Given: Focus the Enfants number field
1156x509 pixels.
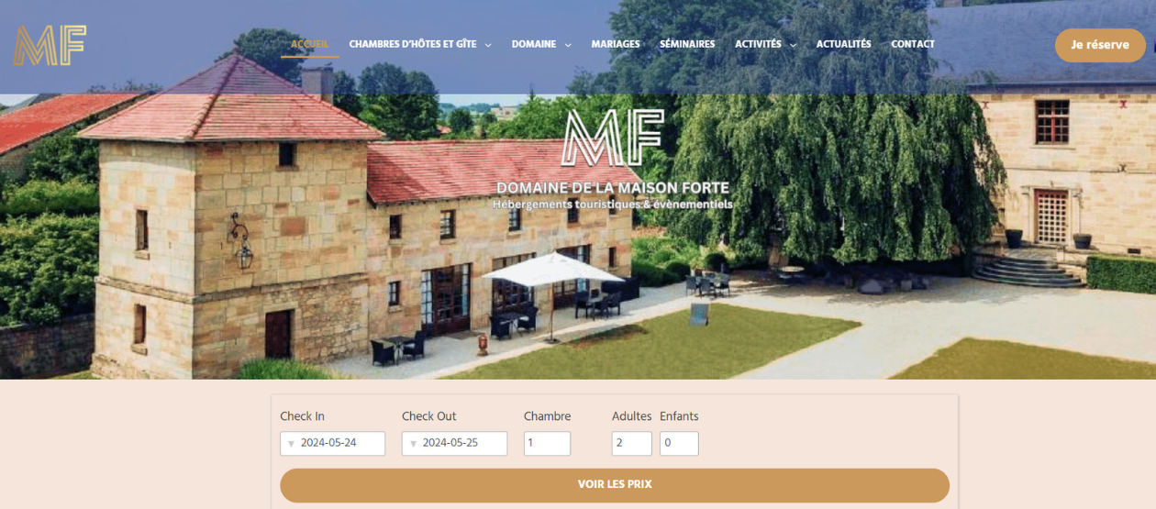Looking at the screenshot, I should tap(679, 443).
